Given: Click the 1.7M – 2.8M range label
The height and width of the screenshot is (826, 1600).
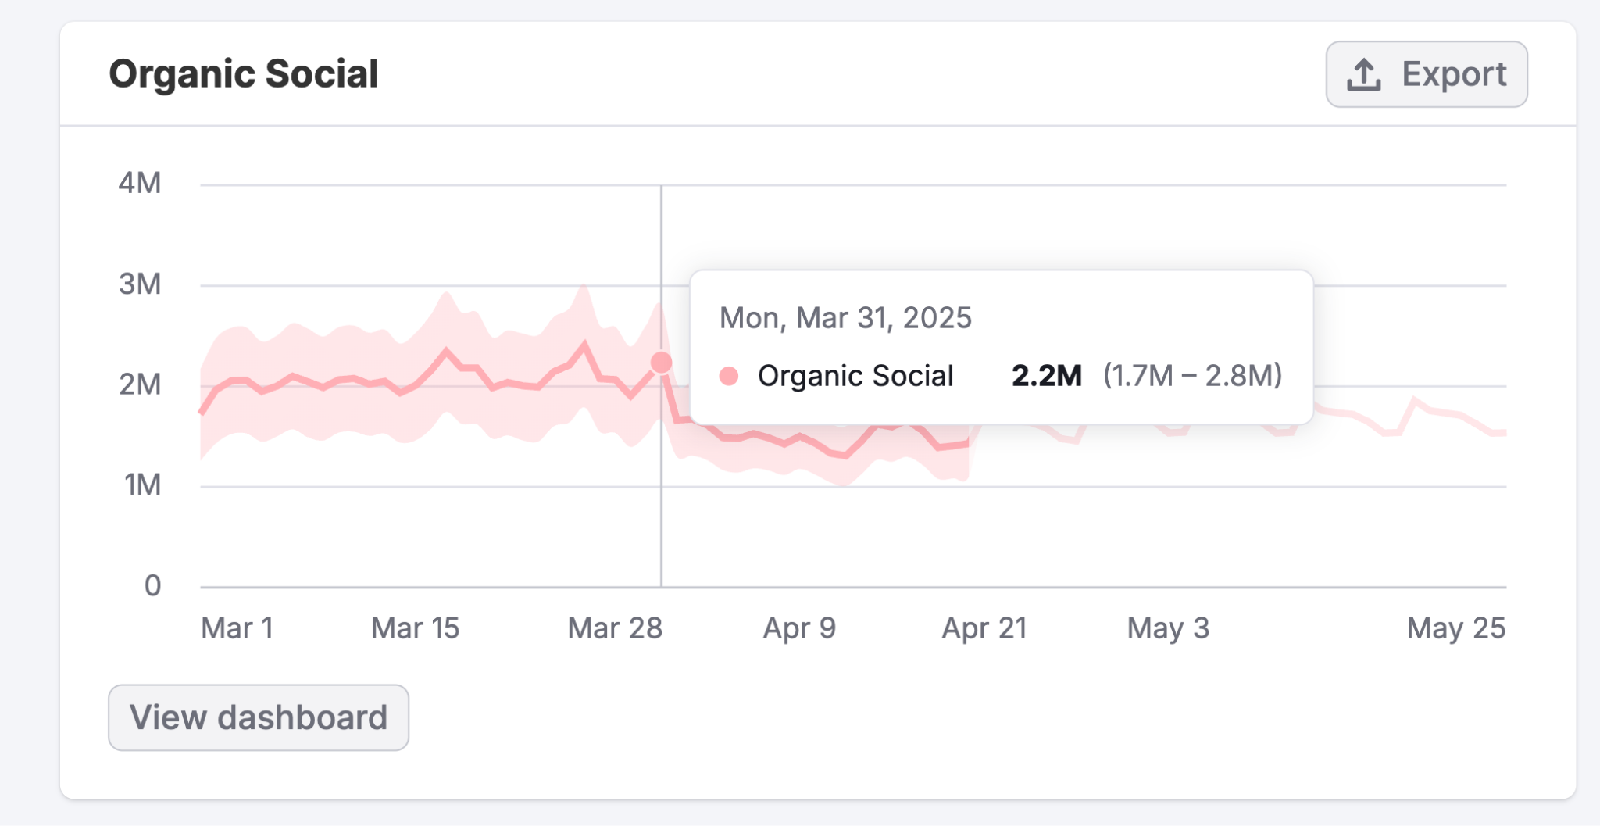Looking at the screenshot, I should pos(1192,375).
